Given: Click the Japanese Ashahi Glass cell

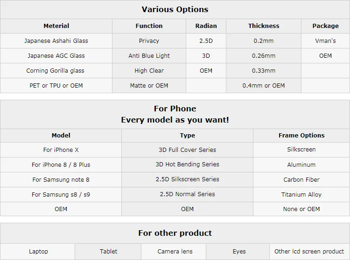Looking at the screenshot, I should pos(56,41).
